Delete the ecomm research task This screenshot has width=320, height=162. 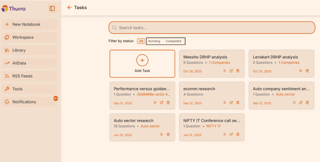[238, 103]
